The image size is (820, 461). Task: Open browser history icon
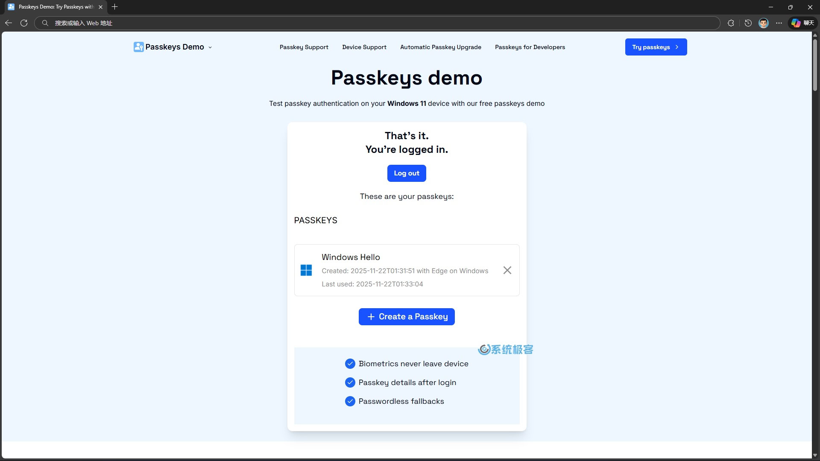tap(748, 23)
